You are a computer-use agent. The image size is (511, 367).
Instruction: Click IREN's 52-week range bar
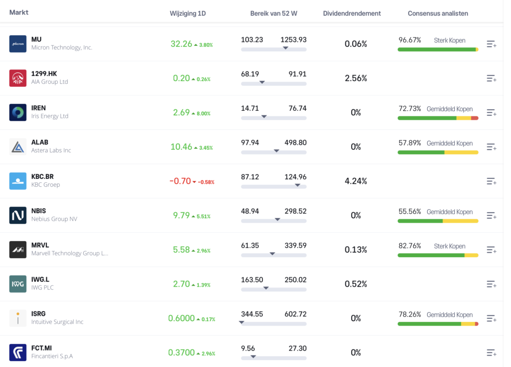[274, 118]
